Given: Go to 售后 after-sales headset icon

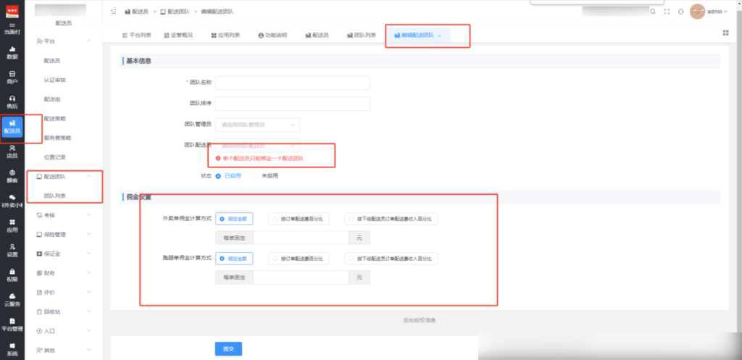Looking at the screenshot, I should tap(12, 101).
